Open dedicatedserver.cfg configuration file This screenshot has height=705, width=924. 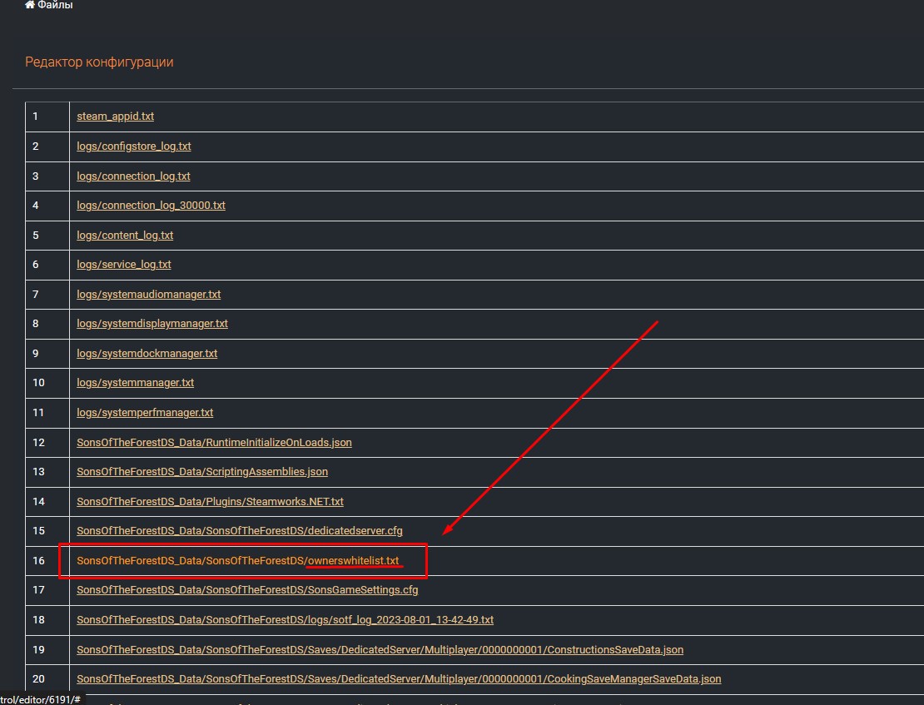click(x=239, y=531)
